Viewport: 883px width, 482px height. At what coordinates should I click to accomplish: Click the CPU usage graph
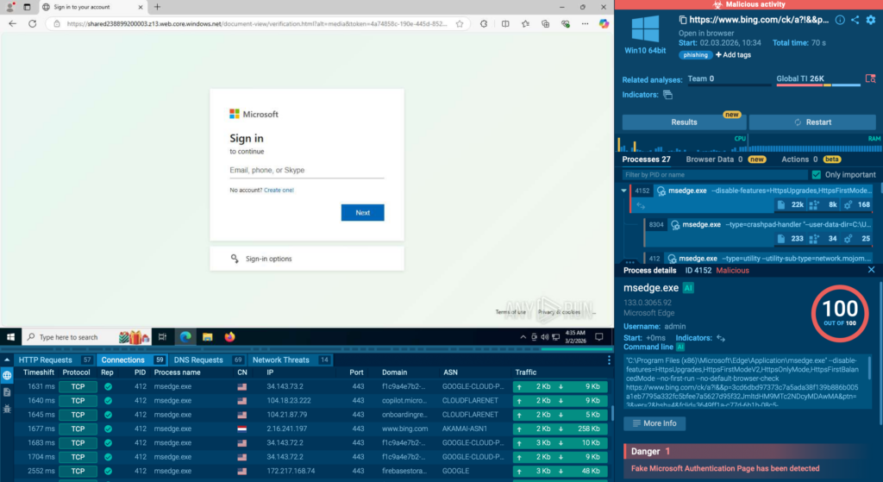[683, 144]
